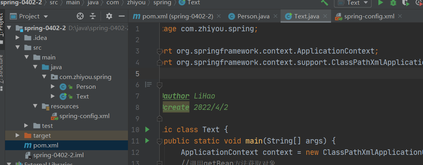
Task: Hide the Project tool window
Action: point(122,16)
